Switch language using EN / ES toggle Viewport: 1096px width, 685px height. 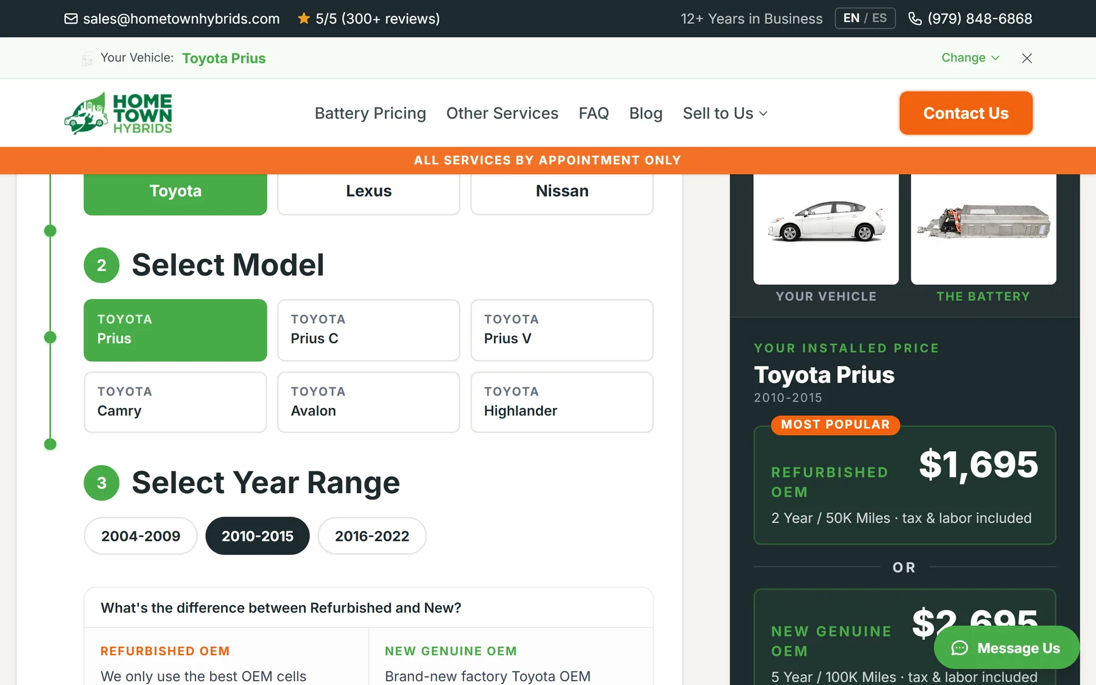[x=865, y=18]
